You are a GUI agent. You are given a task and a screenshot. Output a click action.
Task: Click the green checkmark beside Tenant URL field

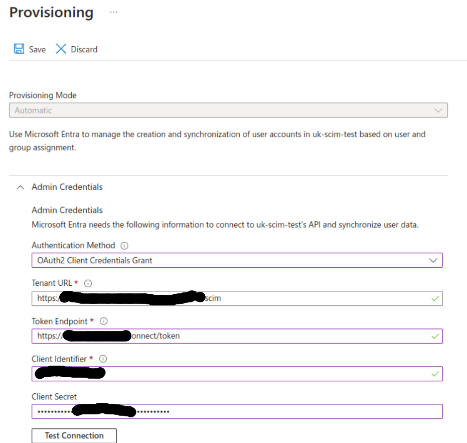click(x=435, y=298)
